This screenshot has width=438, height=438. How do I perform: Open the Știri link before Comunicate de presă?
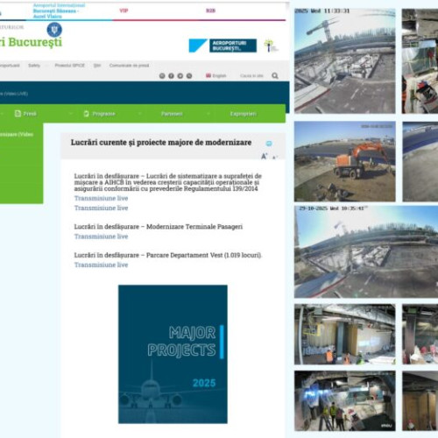(x=97, y=66)
